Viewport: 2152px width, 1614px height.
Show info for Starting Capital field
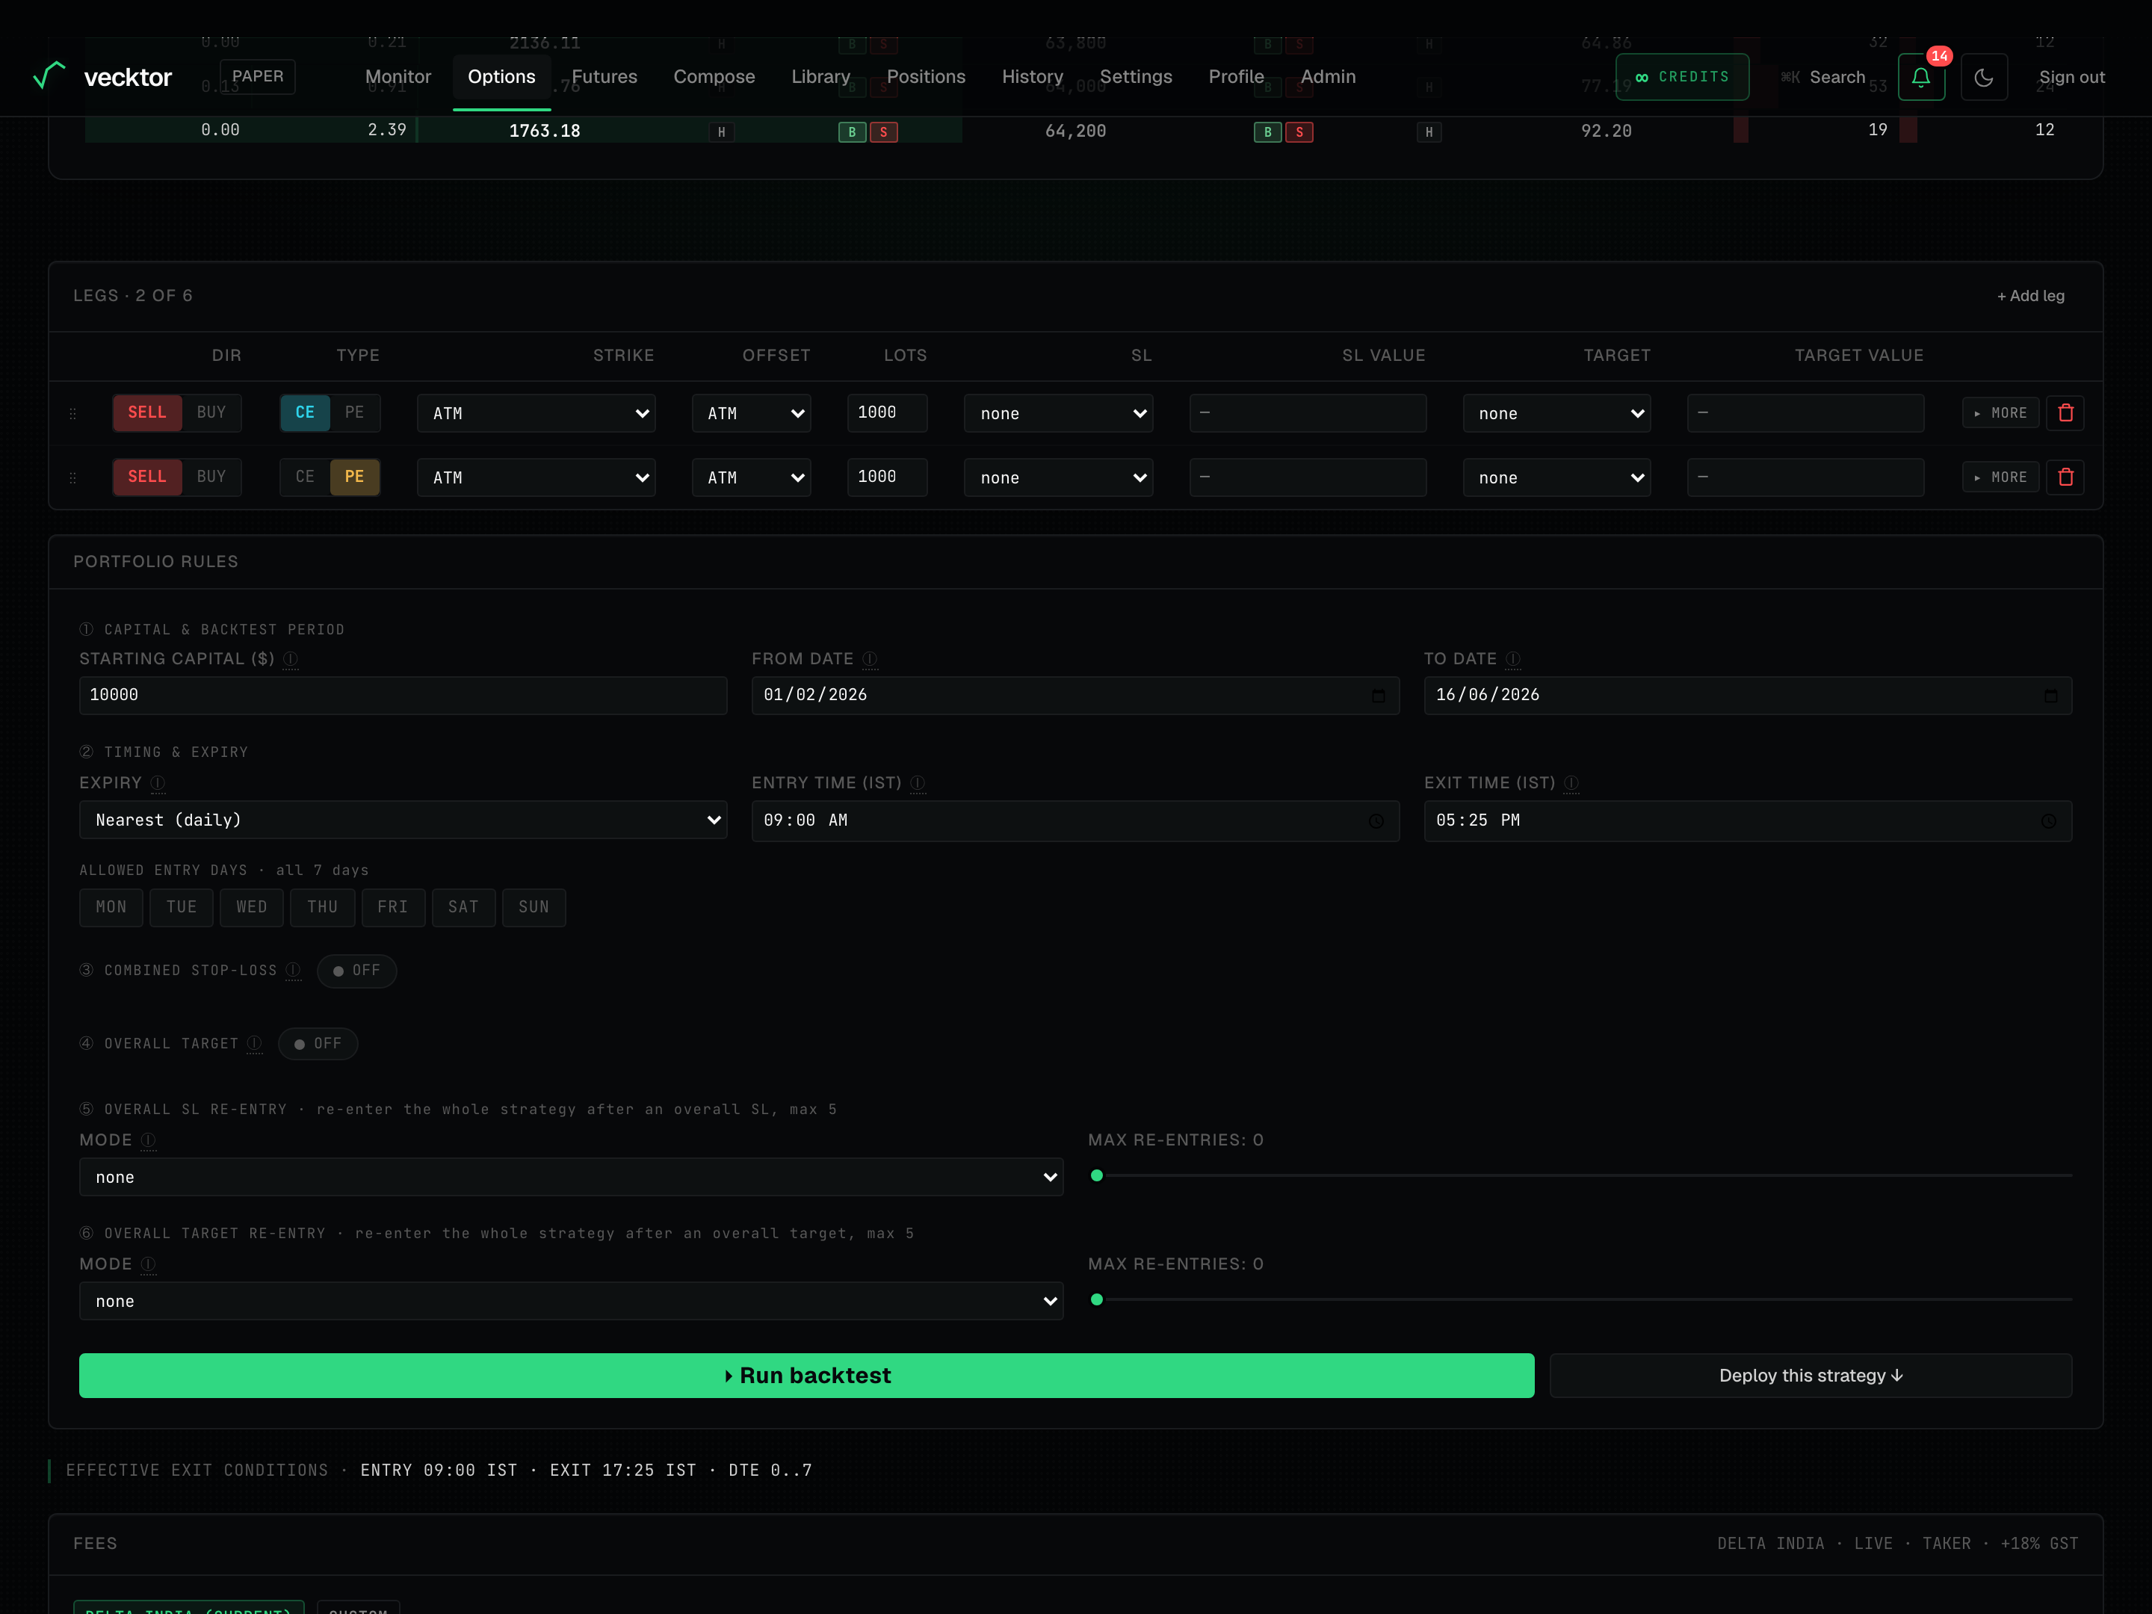290,660
